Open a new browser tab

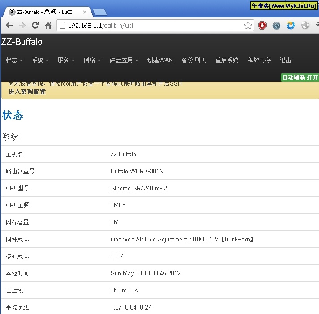tap(99, 12)
